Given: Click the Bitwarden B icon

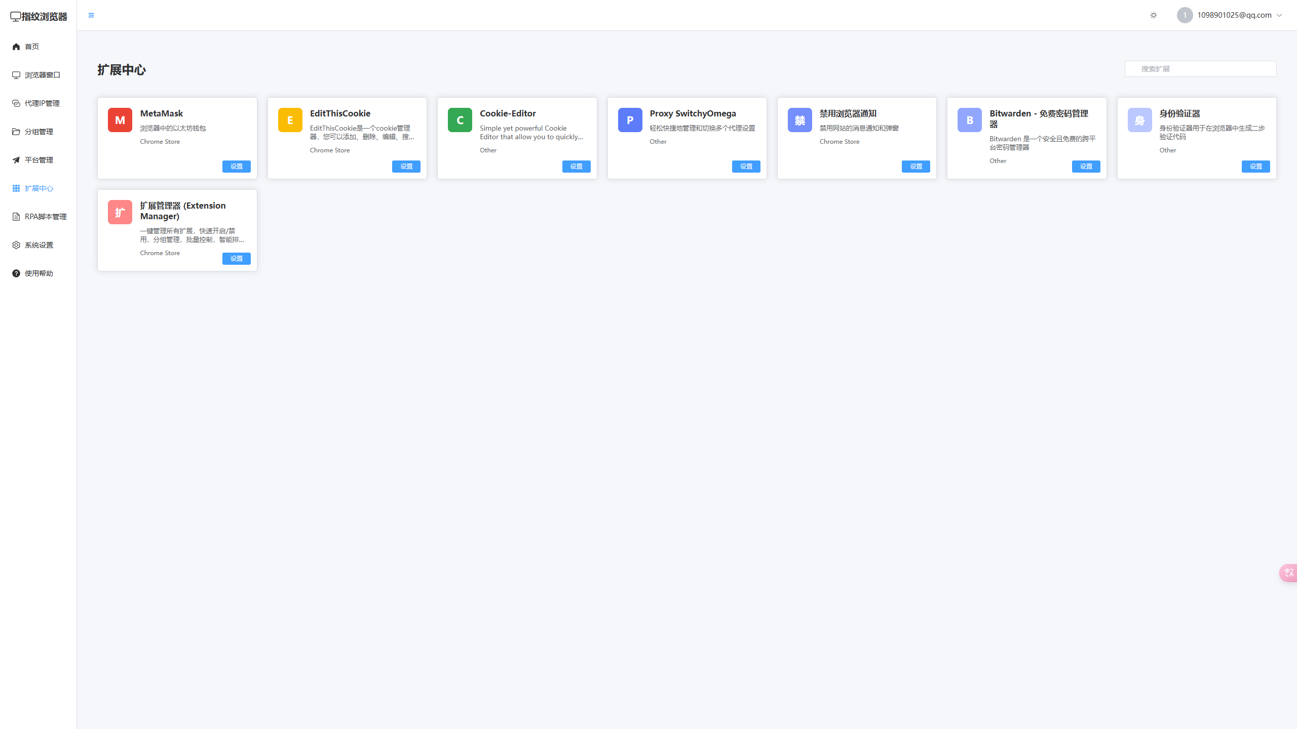Looking at the screenshot, I should point(969,120).
